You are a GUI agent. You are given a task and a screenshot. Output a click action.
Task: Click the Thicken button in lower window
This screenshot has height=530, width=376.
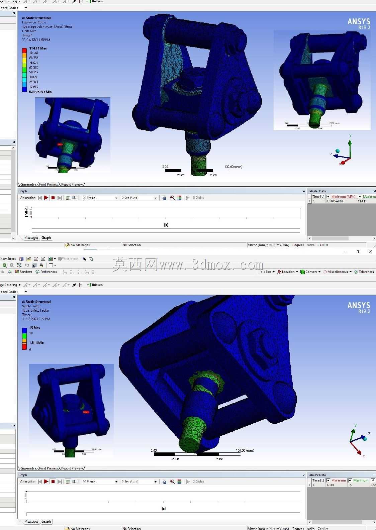point(95,285)
